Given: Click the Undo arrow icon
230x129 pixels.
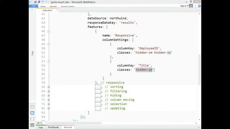Looking at the screenshot, I should coord(42,2).
